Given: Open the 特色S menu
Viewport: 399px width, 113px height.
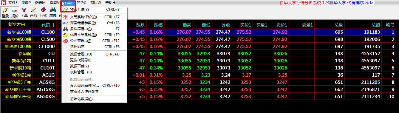Looking at the screenshot, I should [81, 3].
